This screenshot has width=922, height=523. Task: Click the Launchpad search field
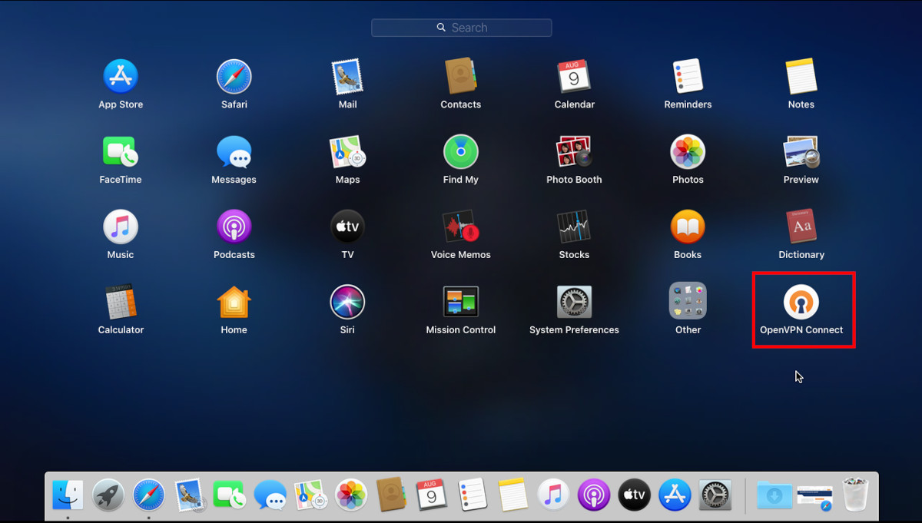(461, 27)
